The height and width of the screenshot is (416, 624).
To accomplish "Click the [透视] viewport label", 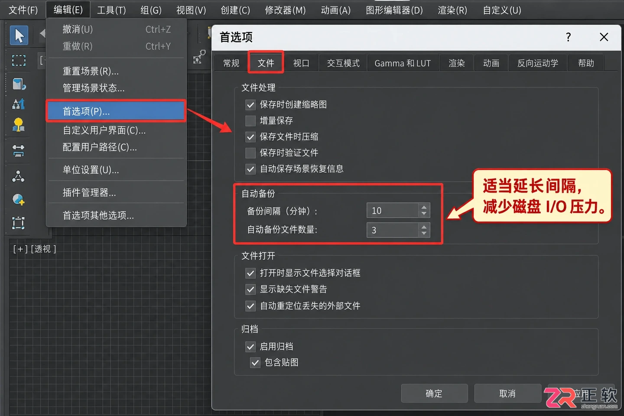I will [43, 249].
